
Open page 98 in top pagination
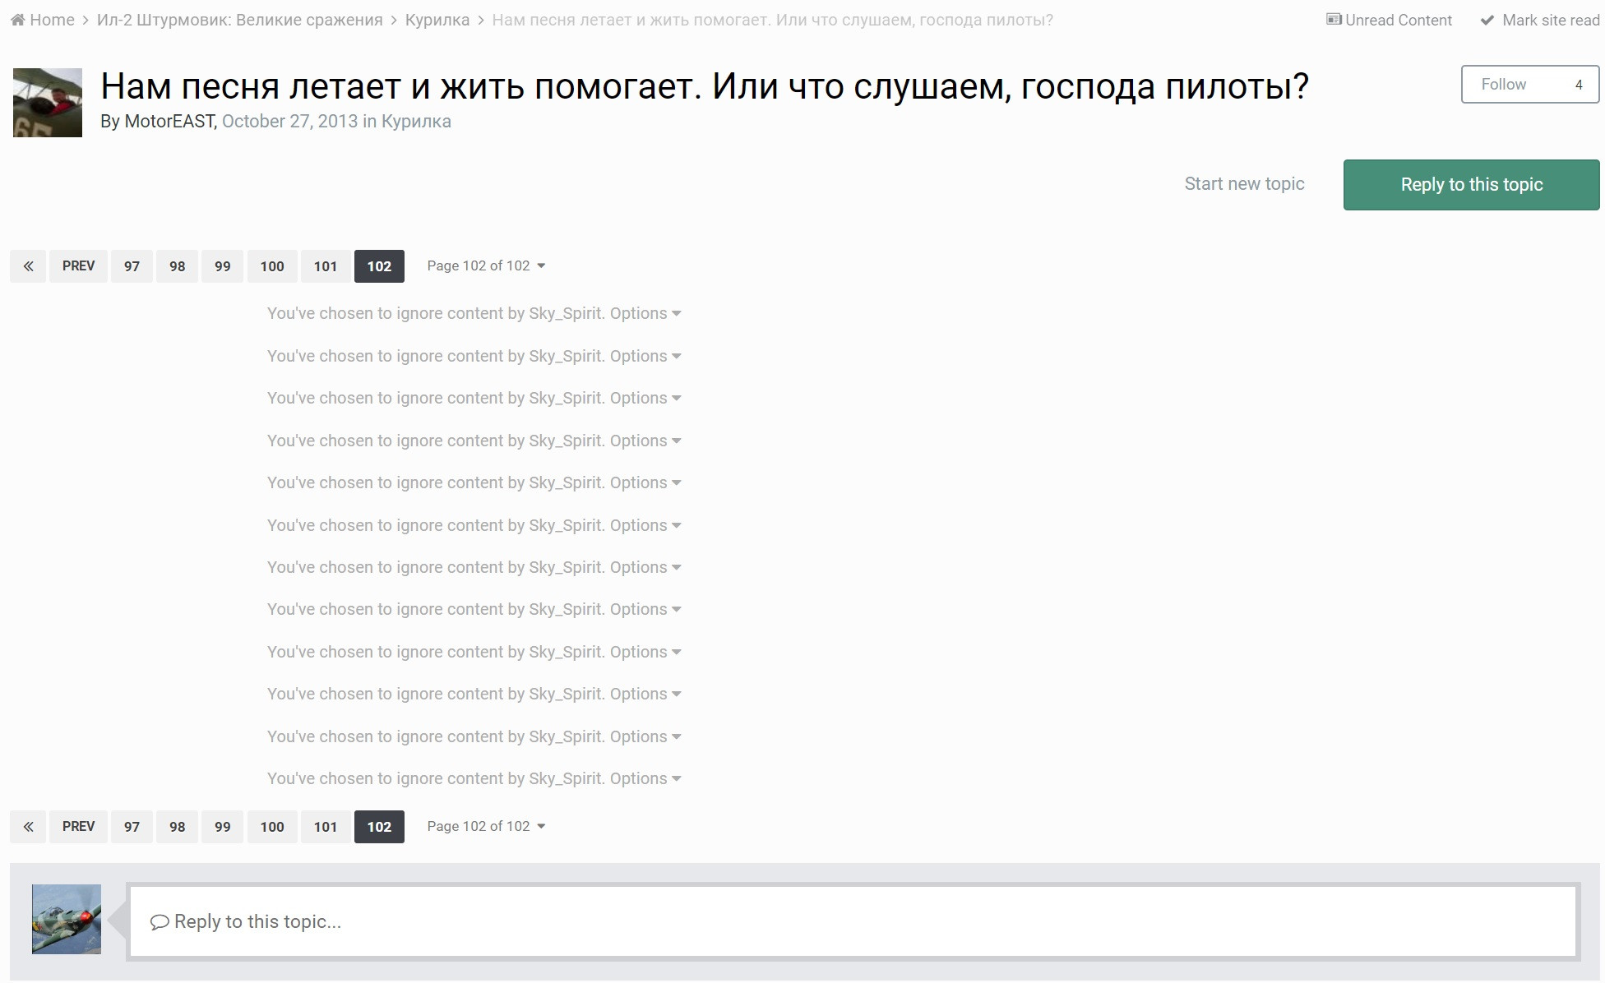coord(177,266)
